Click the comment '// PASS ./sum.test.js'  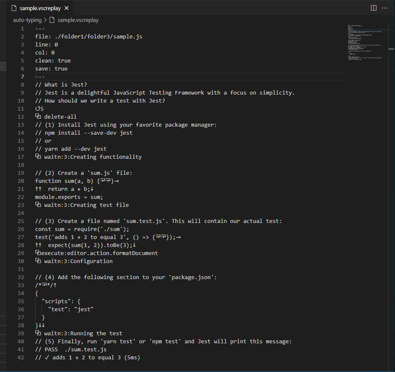coord(71,350)
